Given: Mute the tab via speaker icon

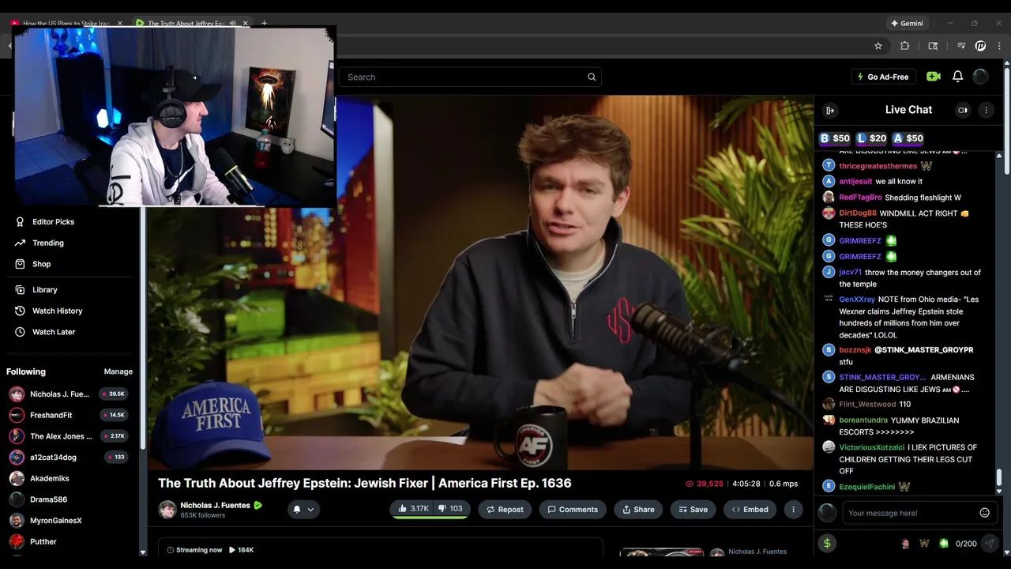Looking at the screenshot, I should pyautogui.click(x=232, y=24).
